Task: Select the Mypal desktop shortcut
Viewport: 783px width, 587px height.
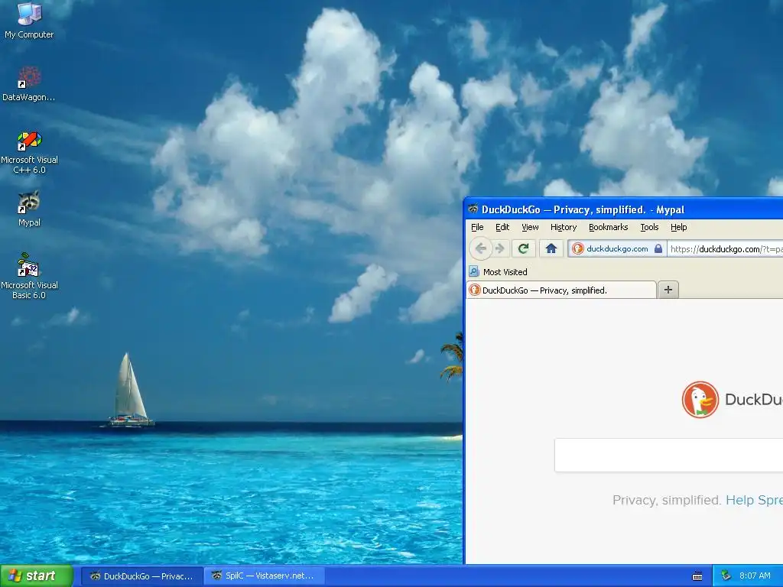Action: coord(29,209)
